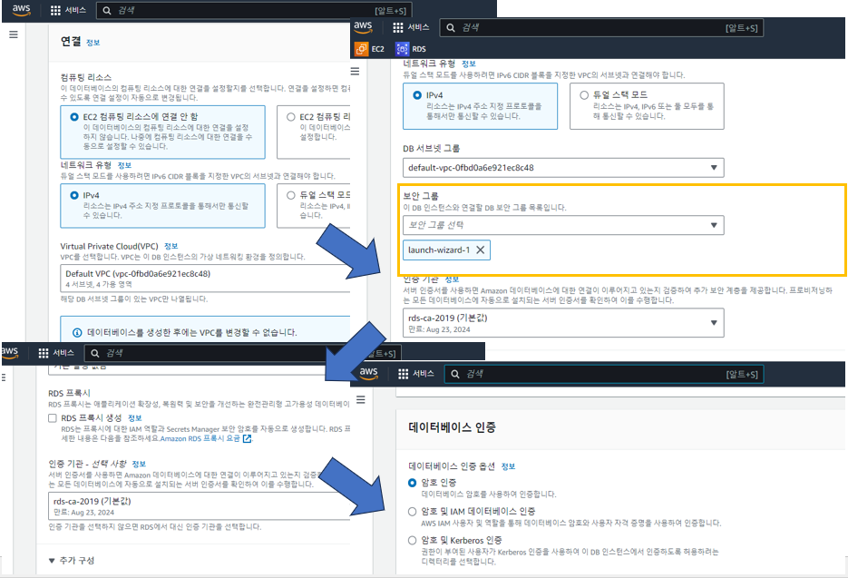Screen dimensions: 848x578
Task: Select 암호 및 IAM 데이터베이스 인증 option
Action: click(x=412, y=512)
